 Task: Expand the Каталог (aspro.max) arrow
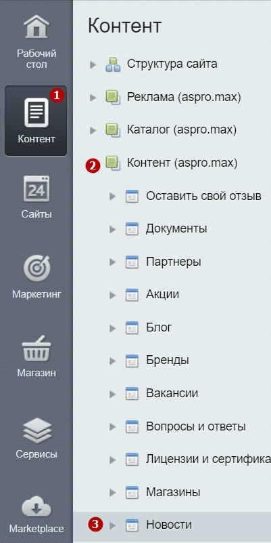93,131
